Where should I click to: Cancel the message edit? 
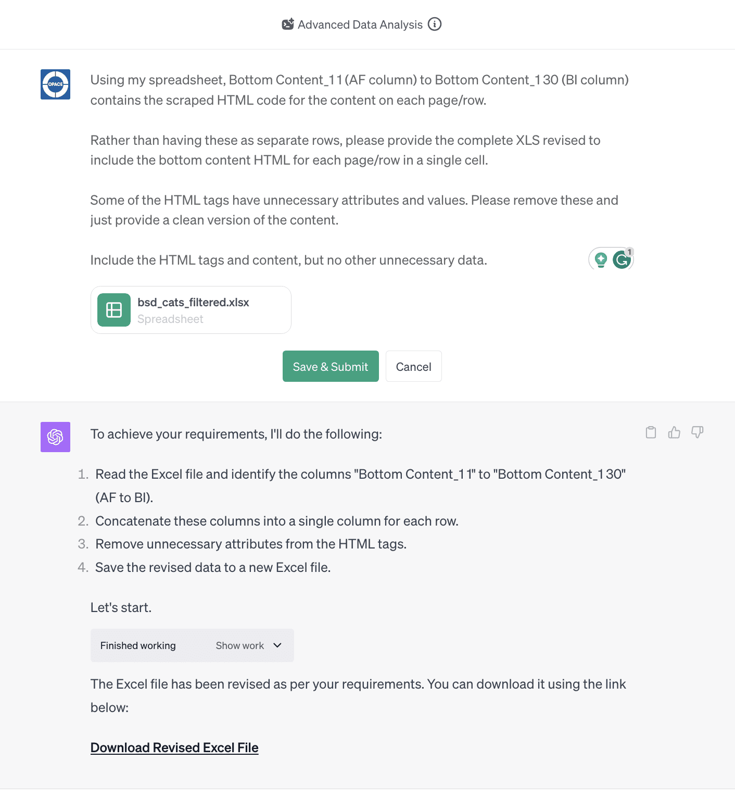413,366
